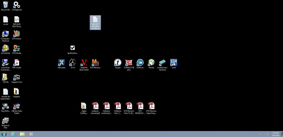Image resolution: width=283 pixels, height=137 pixels.
Task: Launch Internet Explorer from the taskbar
Action: [x=13, y=134]
